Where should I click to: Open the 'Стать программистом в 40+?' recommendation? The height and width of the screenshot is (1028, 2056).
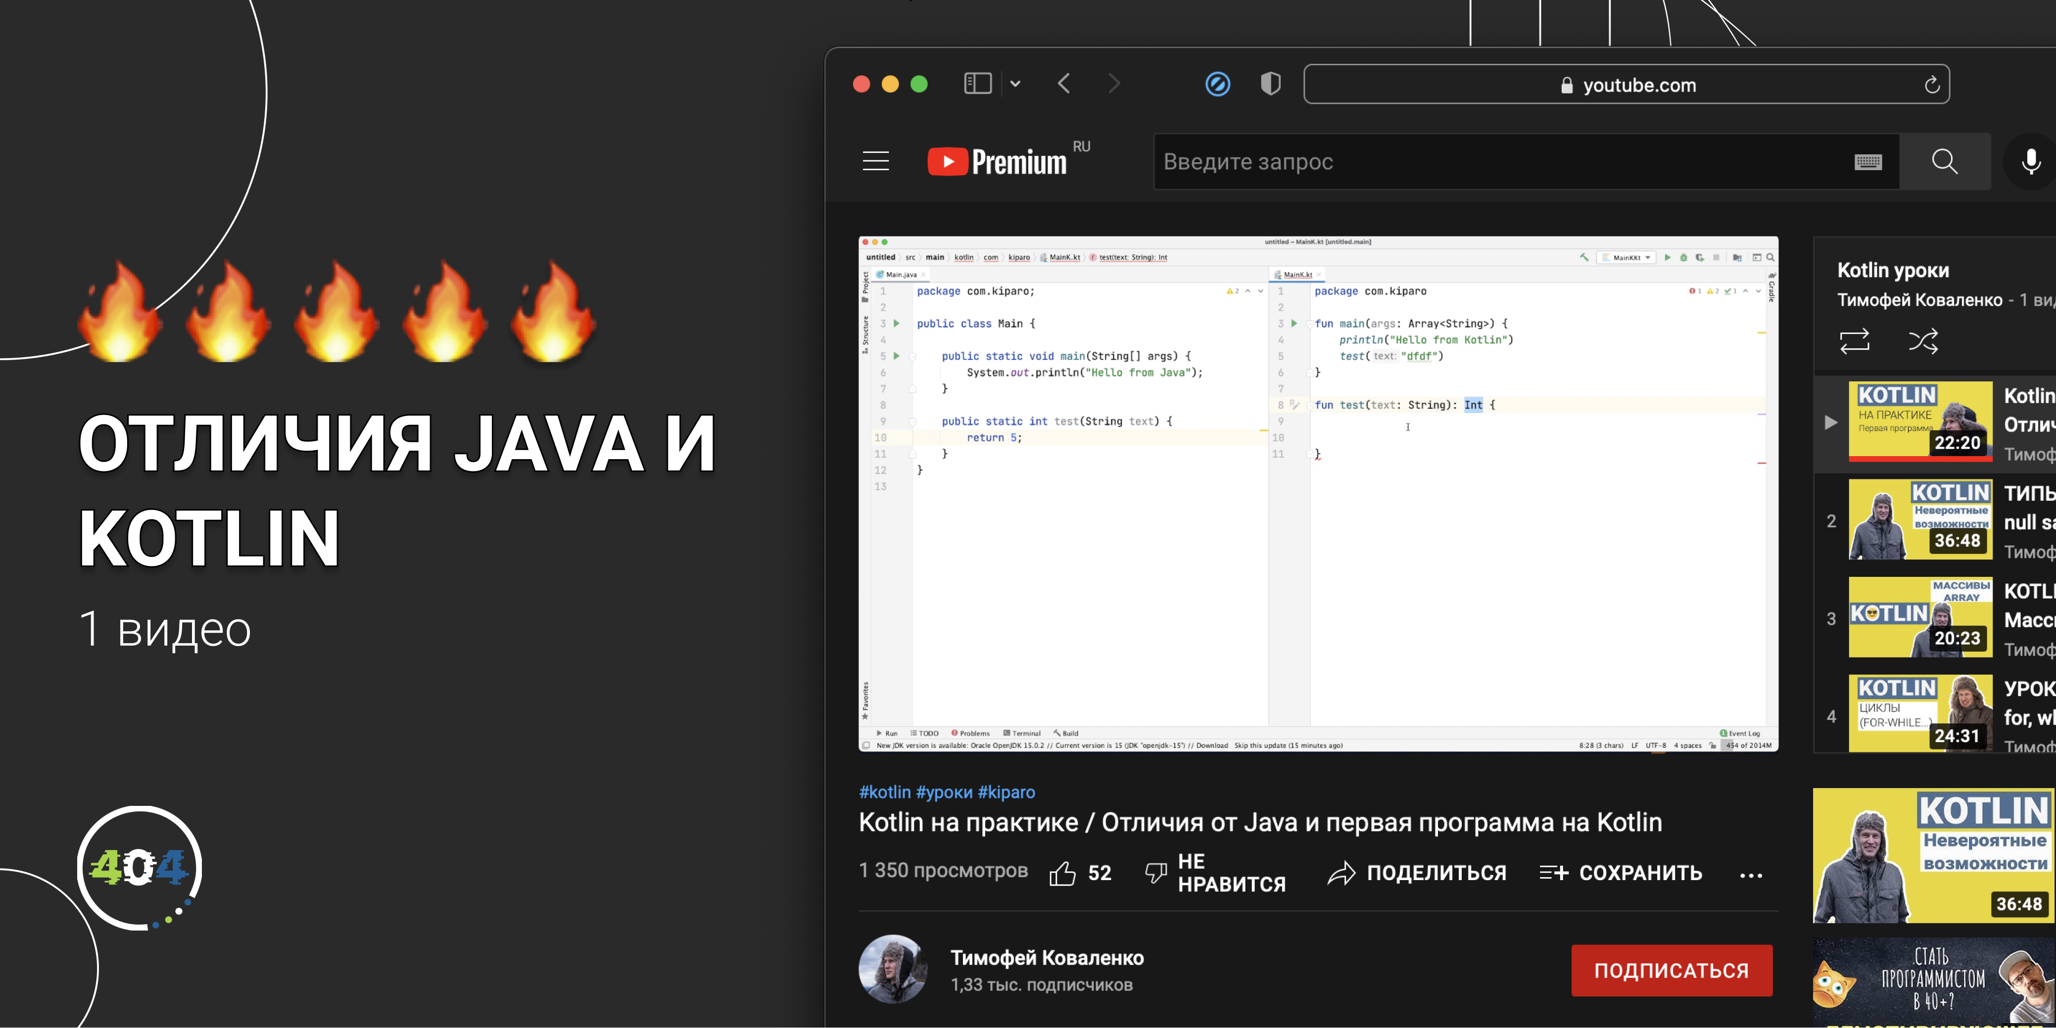click(x=1934, y=982)
